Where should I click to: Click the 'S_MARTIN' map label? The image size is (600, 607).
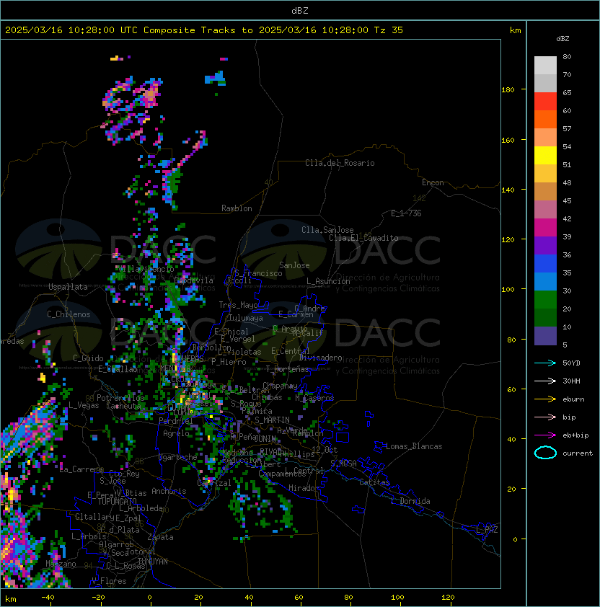point(273,420)
